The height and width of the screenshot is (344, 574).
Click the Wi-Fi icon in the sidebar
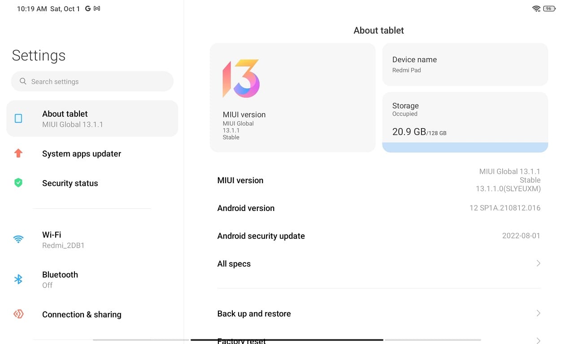pos(18,239)
